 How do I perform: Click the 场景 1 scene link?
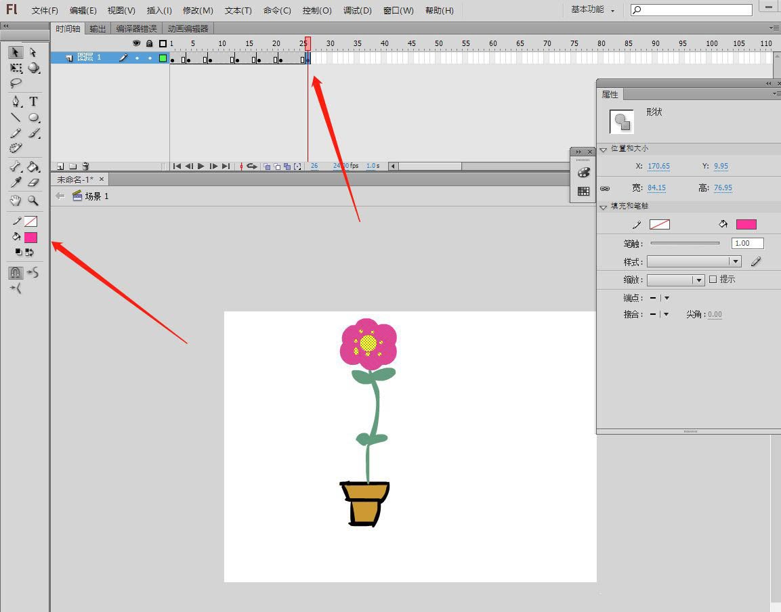(x=96, y=196)
